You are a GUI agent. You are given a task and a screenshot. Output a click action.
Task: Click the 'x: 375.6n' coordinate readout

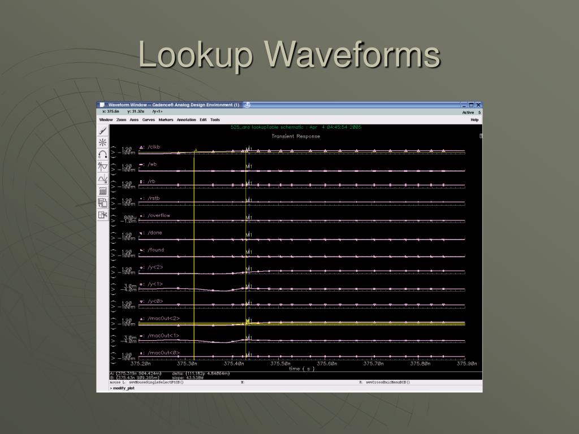pos(111,111)
